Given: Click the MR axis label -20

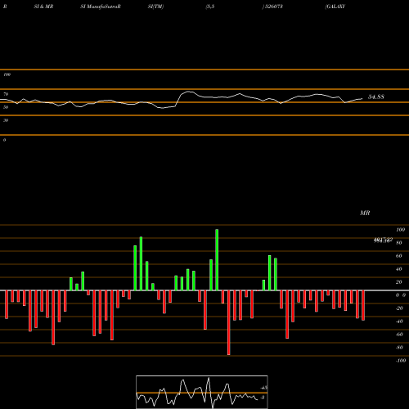Looking at the screenshot, I should (x=399, y=308).
